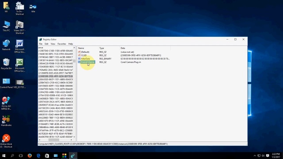Show hidden system tray icons
This screenshot has width=283, height=159.
coord(255,155)
